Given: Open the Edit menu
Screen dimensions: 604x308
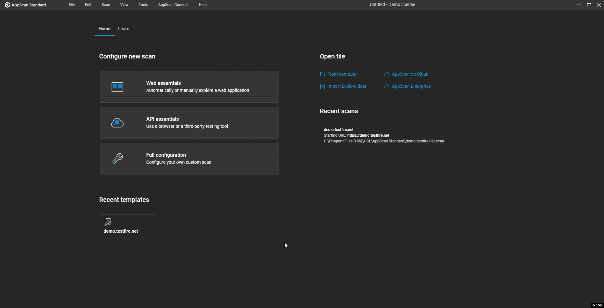Looking at the screenshot, I should 88,5.
